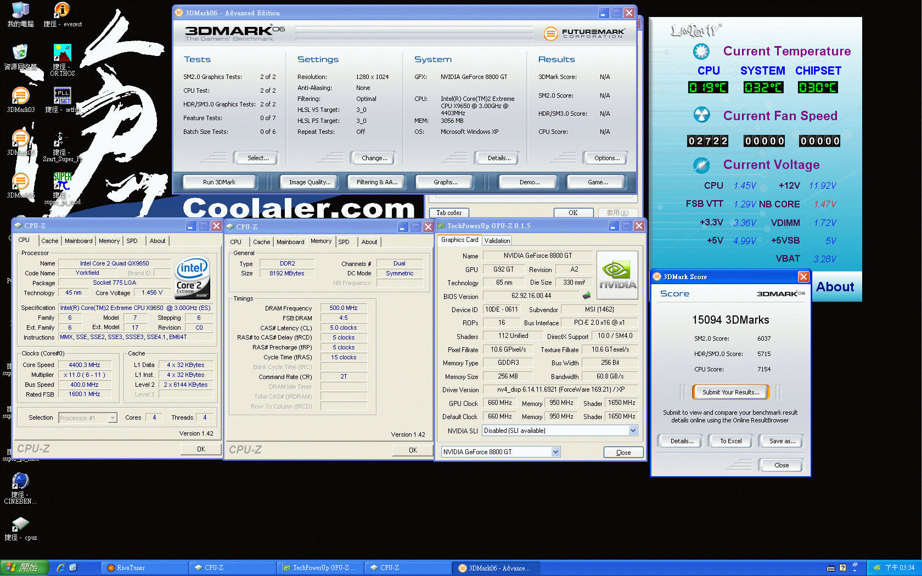The image size is (922, 576).
Task: Switch to Cache tab in left CPU-Z window
Action: click(49, 241)
